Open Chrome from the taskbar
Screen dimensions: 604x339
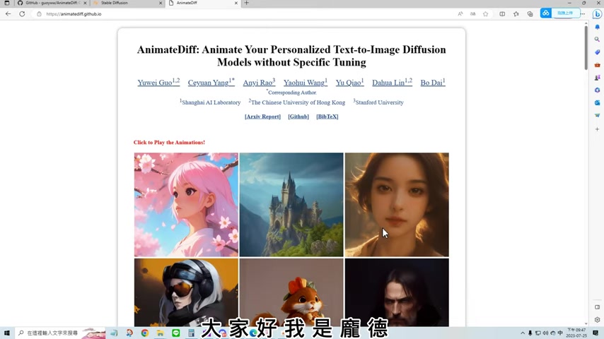point(145,333)
